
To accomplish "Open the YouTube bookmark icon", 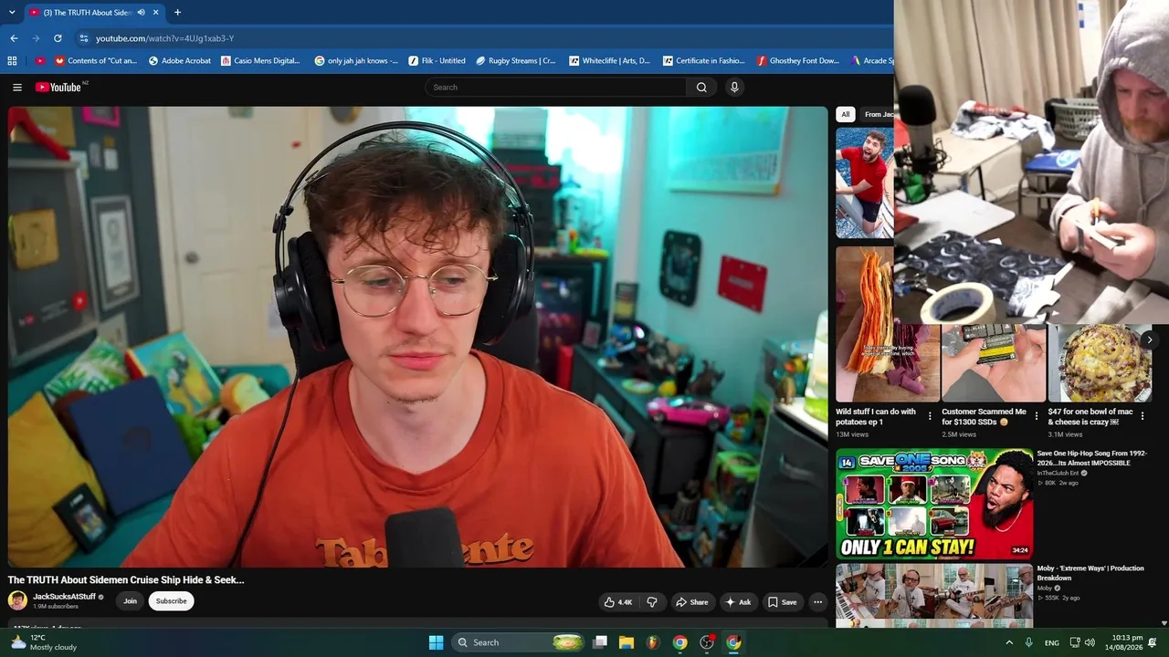I will [39, 61].
